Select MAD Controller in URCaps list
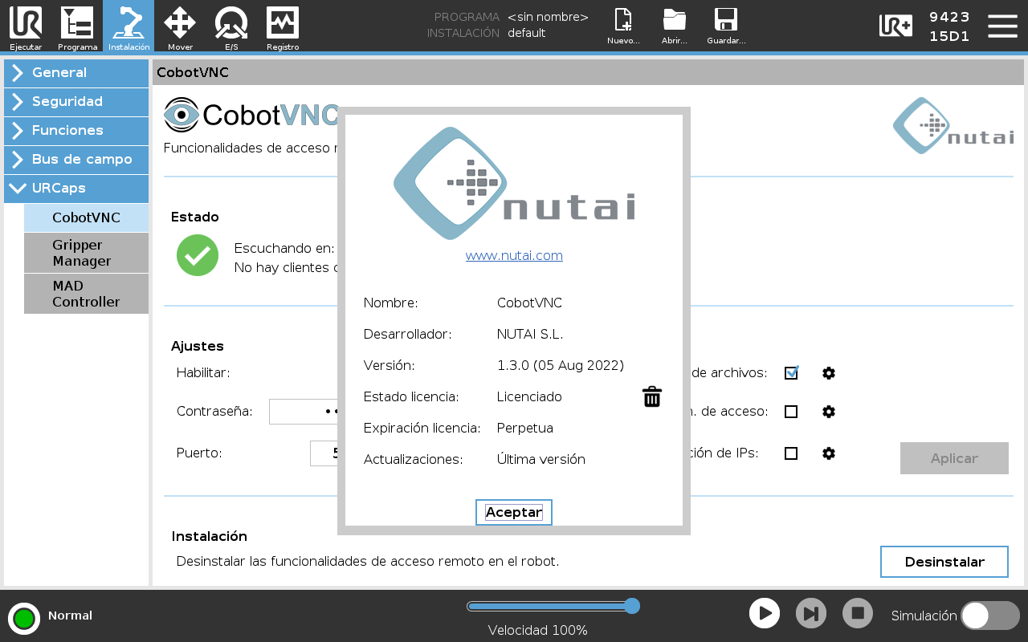Screen dimensions: 1028x642 tap(86, 294)
